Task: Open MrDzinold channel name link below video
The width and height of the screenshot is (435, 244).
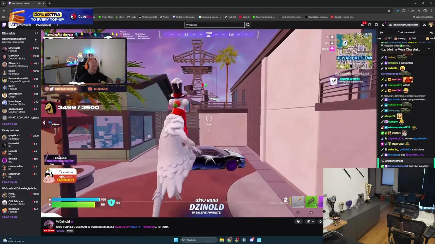Action: (x=63, y=222)
